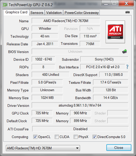Click the Bus Interface question mark
136x156 pixels.
(x=127, y=67)
